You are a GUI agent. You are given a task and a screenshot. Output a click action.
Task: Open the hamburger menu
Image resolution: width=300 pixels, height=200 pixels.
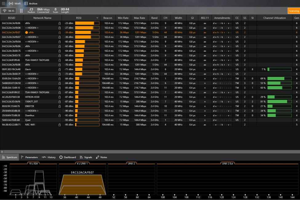point(4,3)
